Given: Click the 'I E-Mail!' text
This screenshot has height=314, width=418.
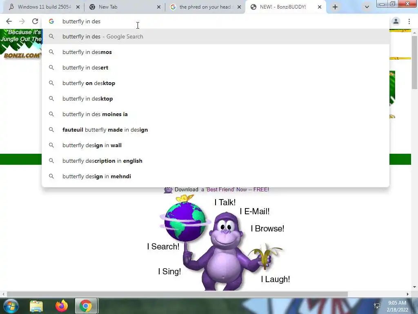Looking at the screenshot, I should click(255, 211).
